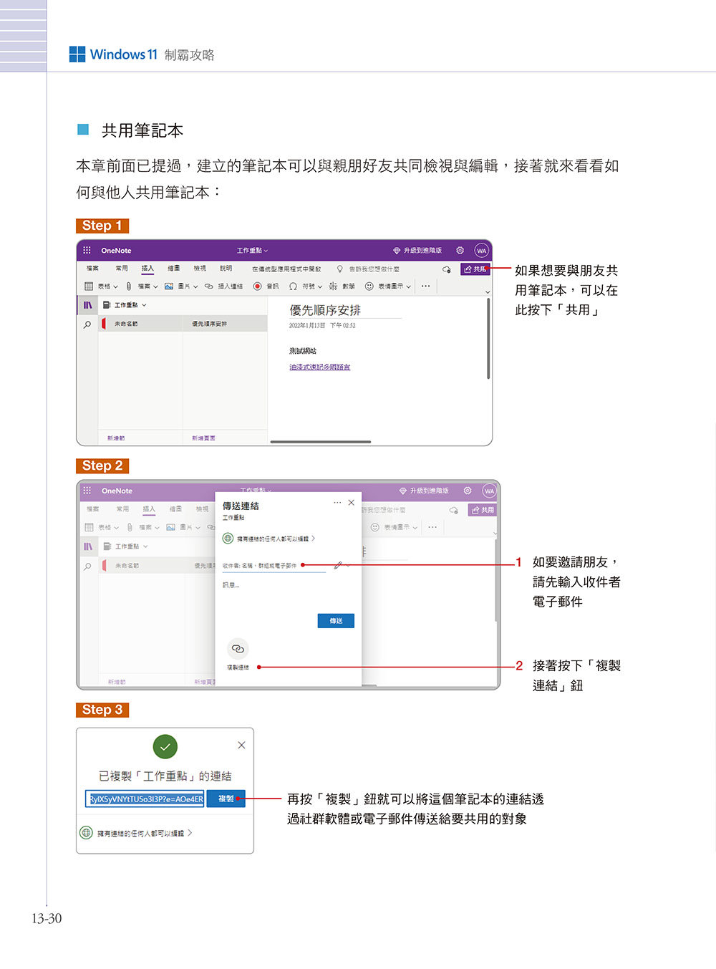This screenshot has height=969, width=716.
Task: Open 表情圖示 emoji icon in Step 1 ribbon
Action: point(369,286)
